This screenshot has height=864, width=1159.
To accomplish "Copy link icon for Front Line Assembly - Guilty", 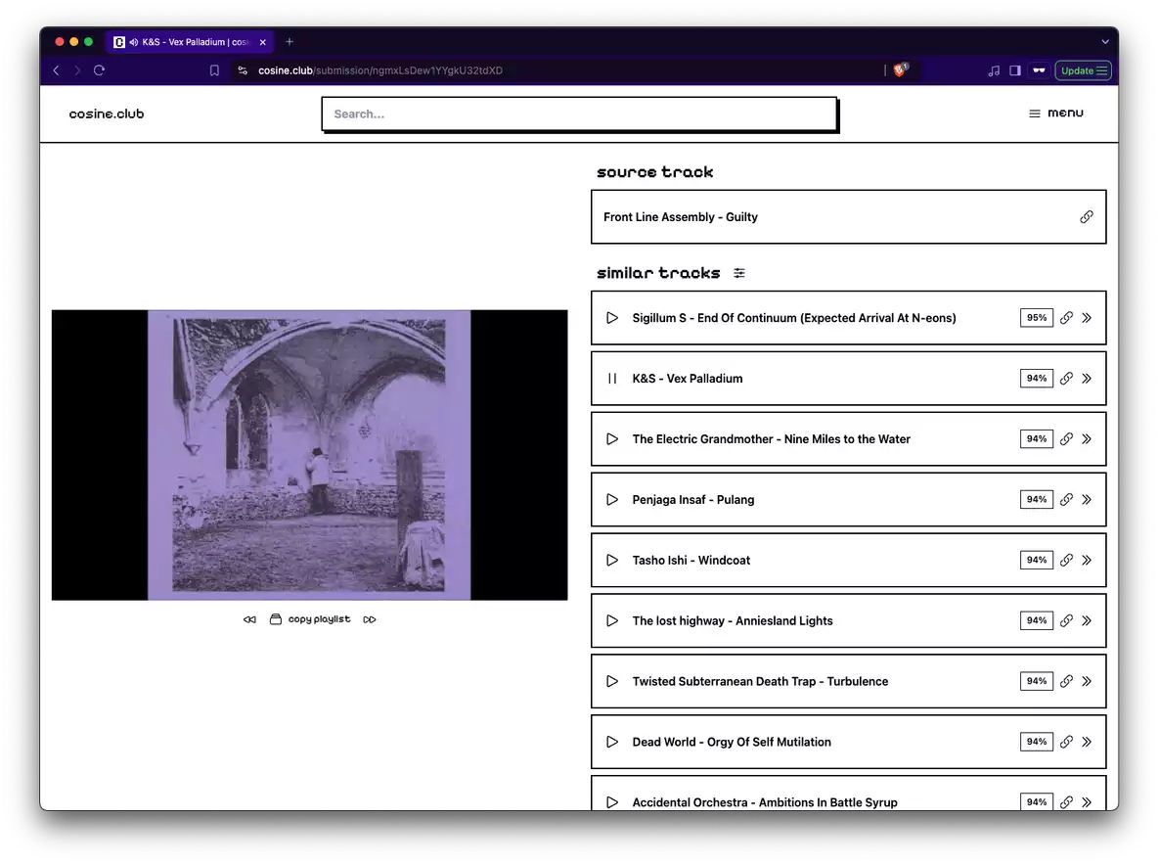I will click(1086, 217).
